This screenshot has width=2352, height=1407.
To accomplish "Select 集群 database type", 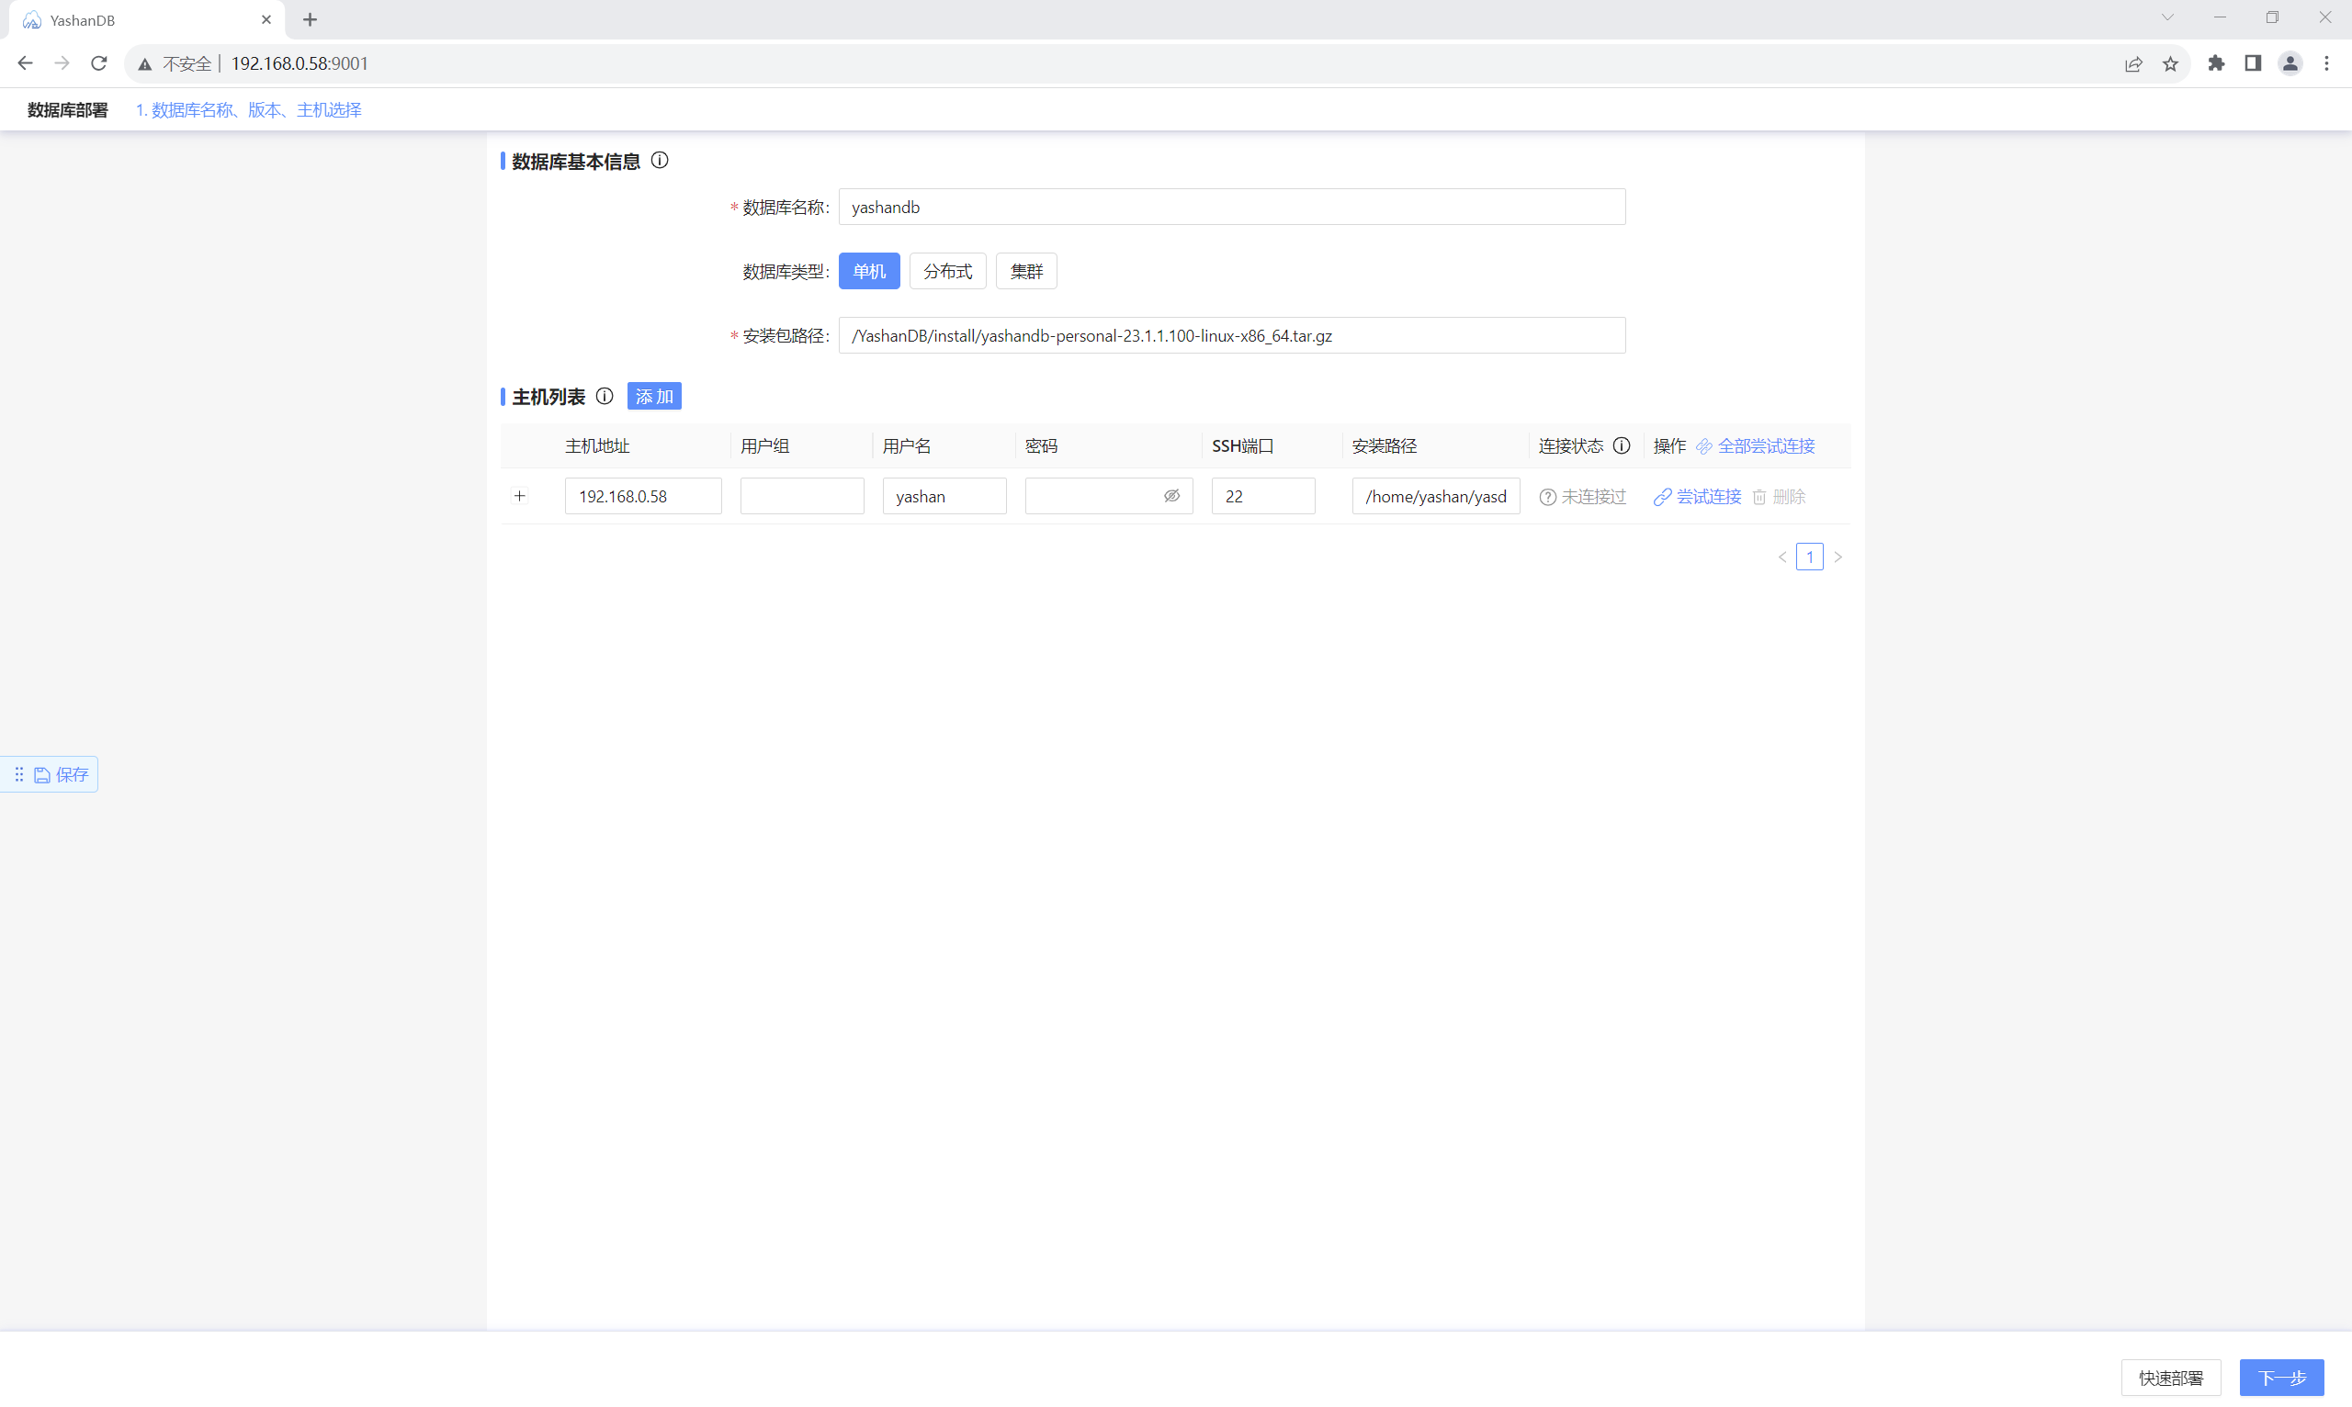I will click(x=1025, y=271).
